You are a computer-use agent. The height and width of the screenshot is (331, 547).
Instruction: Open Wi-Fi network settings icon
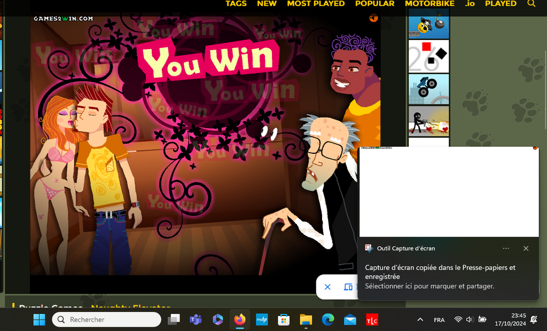458,319
